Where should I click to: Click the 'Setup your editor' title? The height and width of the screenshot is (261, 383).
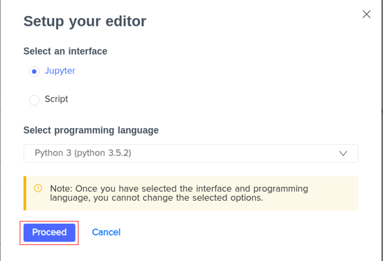coord(84,21)
